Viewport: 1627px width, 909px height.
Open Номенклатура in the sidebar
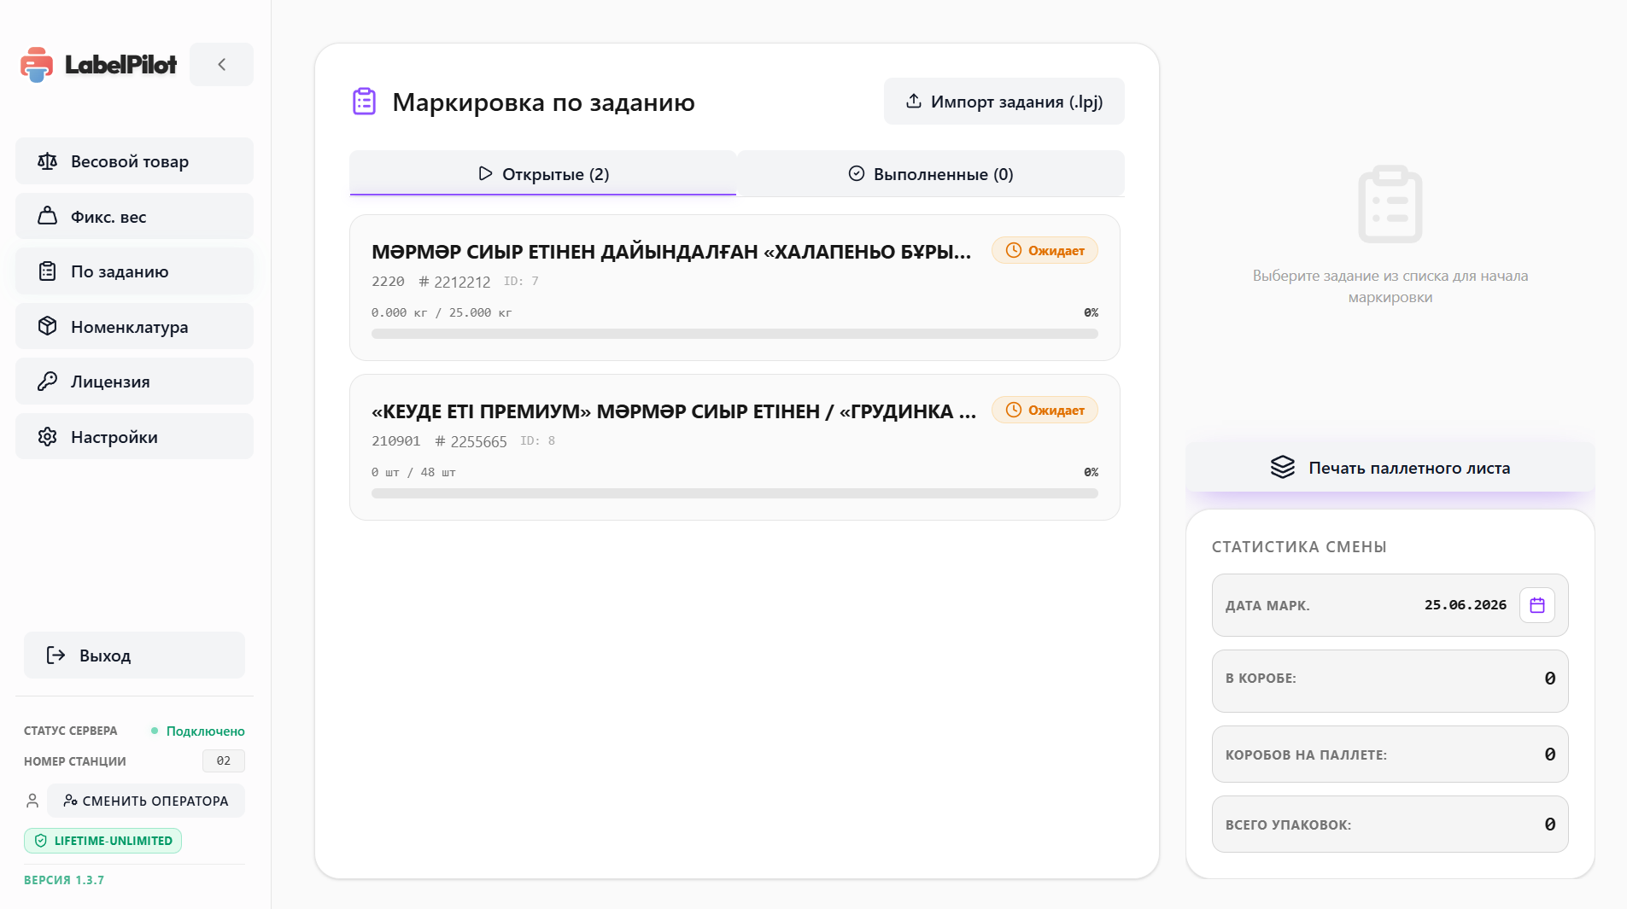[134, 326]
